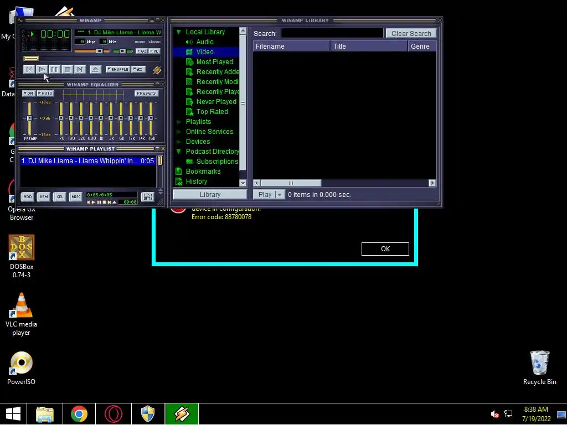Expand the Playlists tree node
This screenshot has height=425, width=567.
tap(178, 122)
